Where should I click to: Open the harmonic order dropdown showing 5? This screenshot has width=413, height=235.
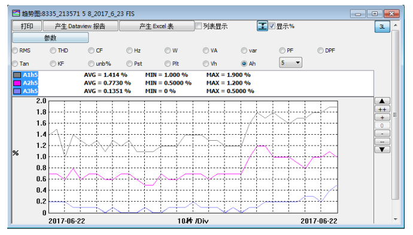[x=290, y=63]
